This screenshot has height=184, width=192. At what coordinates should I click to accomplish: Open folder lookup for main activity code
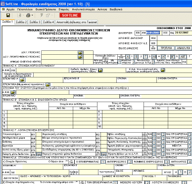100,71
